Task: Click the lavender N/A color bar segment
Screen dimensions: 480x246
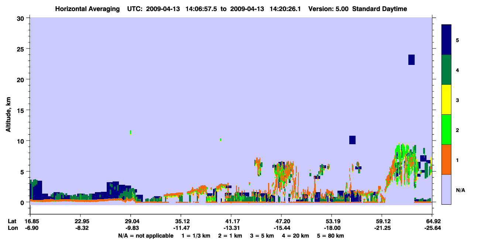Action: pos(446,189)
